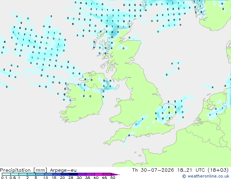Screen dimensions: 231x179
Task: Click the legend label '0.5'
Action: coord(12,178)
